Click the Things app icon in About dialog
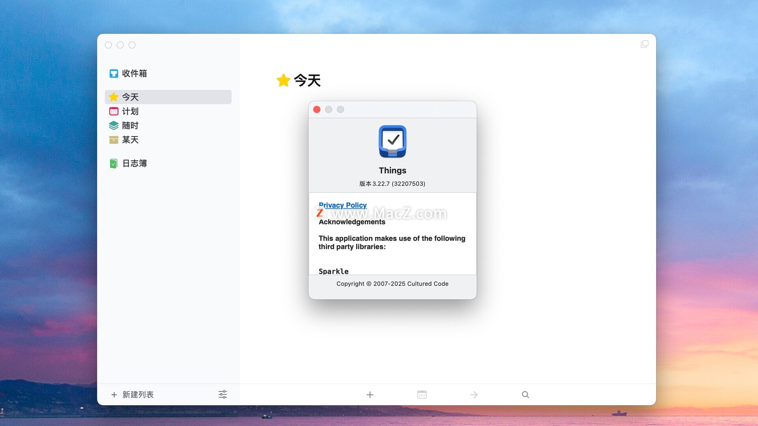 [392, 141]
